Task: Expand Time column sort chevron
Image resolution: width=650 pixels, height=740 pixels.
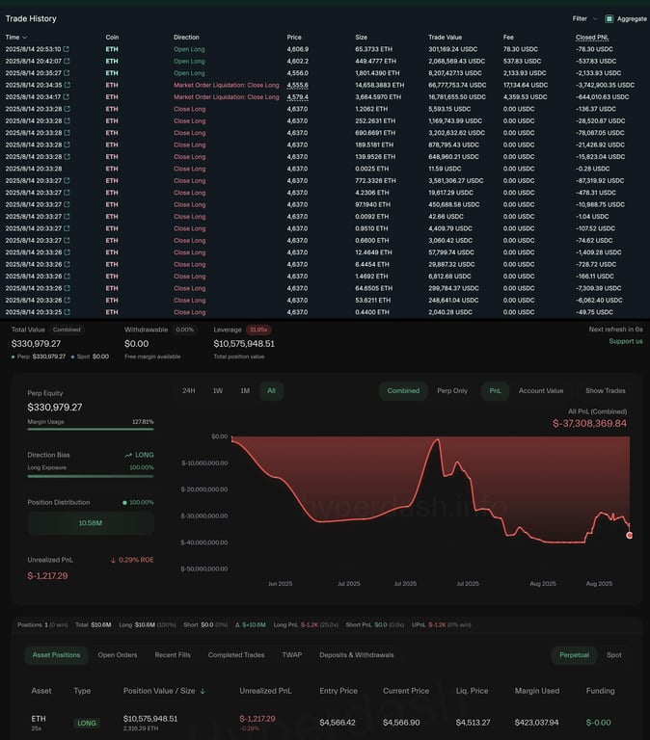Action: (24, 38)
